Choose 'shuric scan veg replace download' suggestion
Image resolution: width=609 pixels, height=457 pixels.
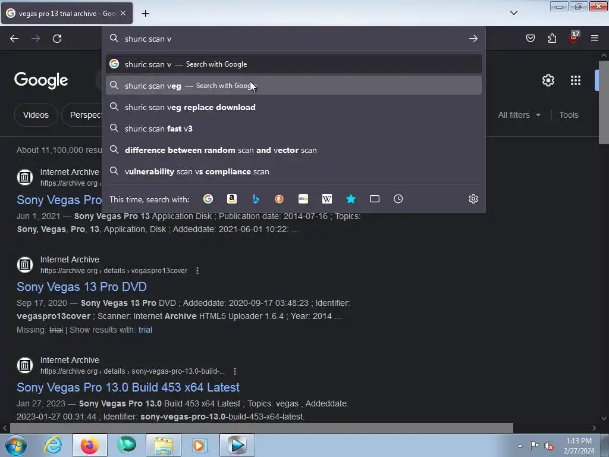294,107
